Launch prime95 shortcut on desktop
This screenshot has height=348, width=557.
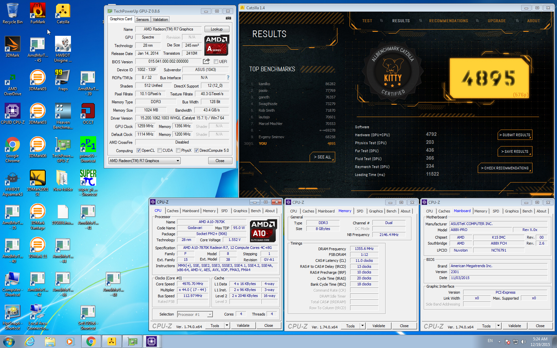pyautogui.click(x=88, y=149)
